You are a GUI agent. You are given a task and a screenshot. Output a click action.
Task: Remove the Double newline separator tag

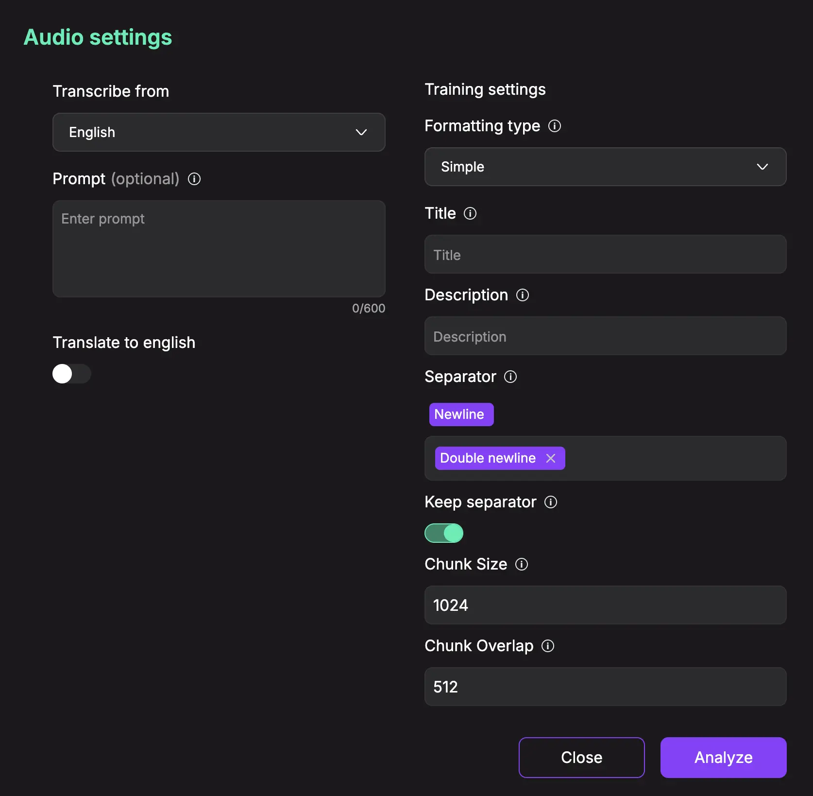point(551,458)
